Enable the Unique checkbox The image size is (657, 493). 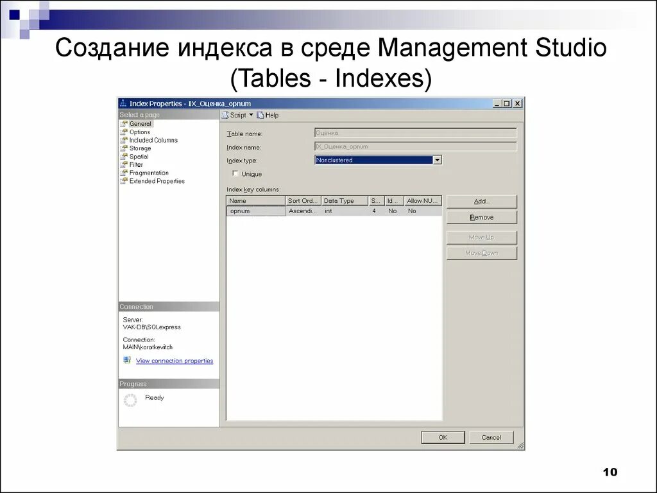point(235,173)
